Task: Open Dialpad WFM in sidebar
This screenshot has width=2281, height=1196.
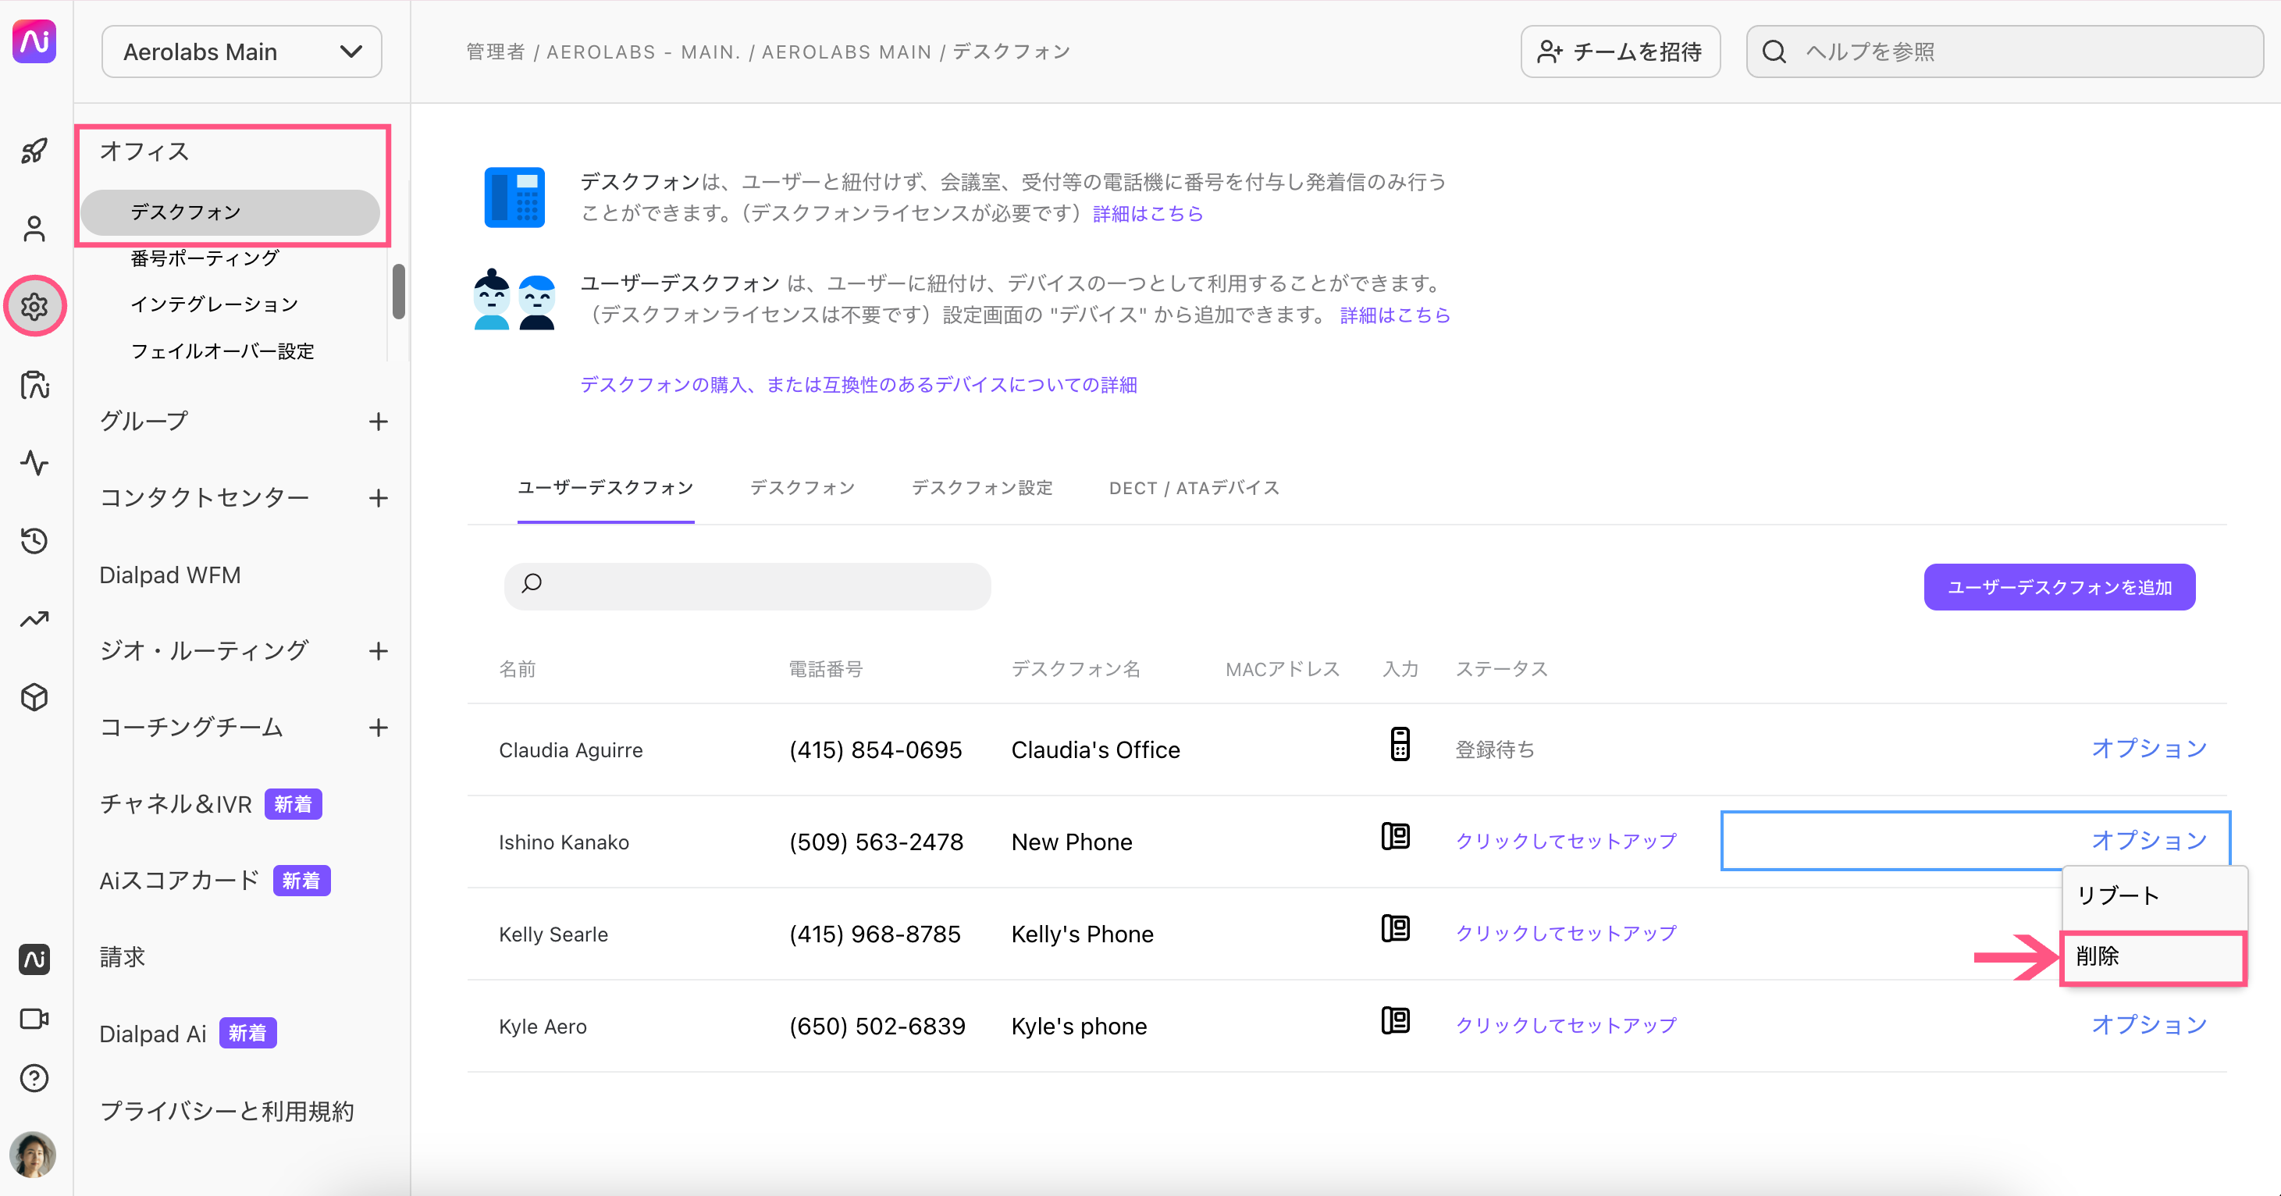Action: tap(170, 575)
